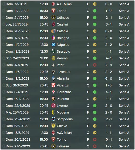Click the Sampdoria club badge
The height and width of the screenshot is (150, 135).
pyautogui.click(x=53, y=119)
